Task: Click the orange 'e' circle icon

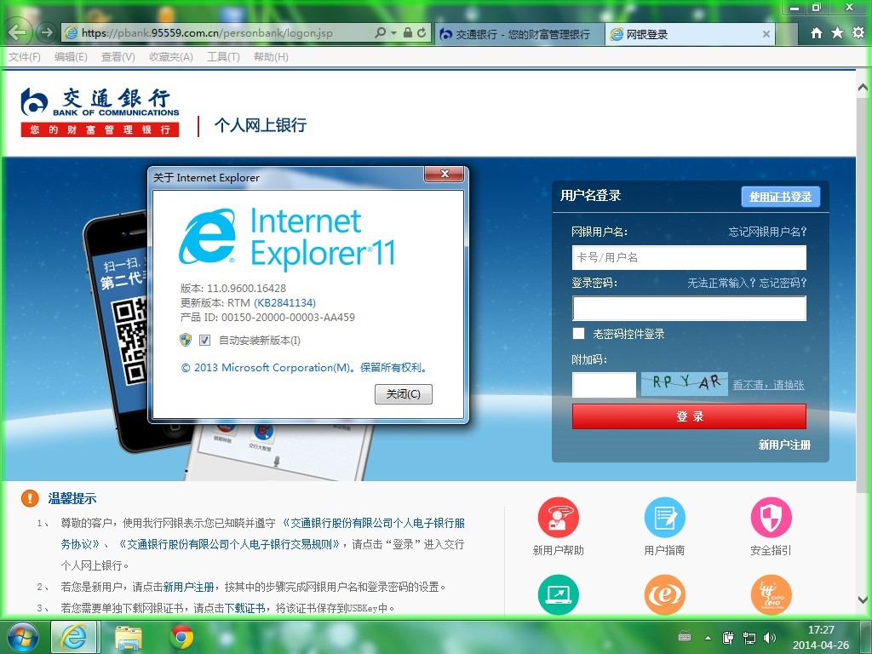Action: click(x=664, y=594)
